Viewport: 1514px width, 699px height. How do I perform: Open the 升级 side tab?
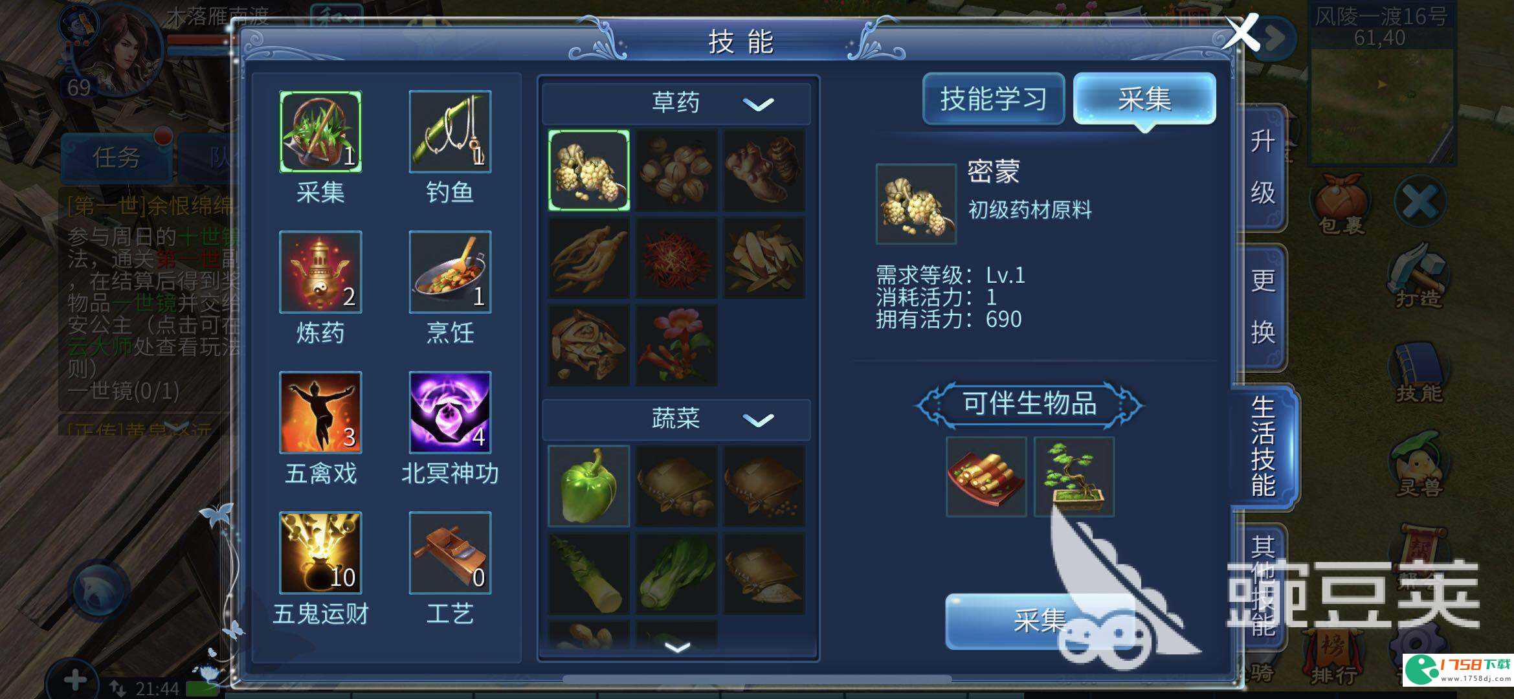click(1262, 167)
